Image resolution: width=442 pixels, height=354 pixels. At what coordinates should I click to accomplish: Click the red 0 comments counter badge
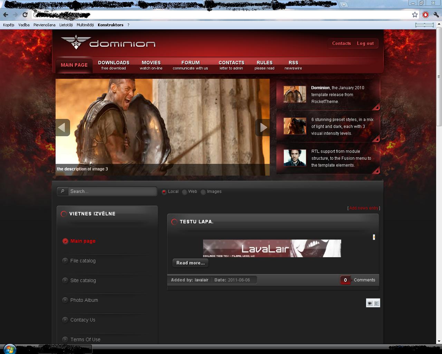[x=345, y=280]
